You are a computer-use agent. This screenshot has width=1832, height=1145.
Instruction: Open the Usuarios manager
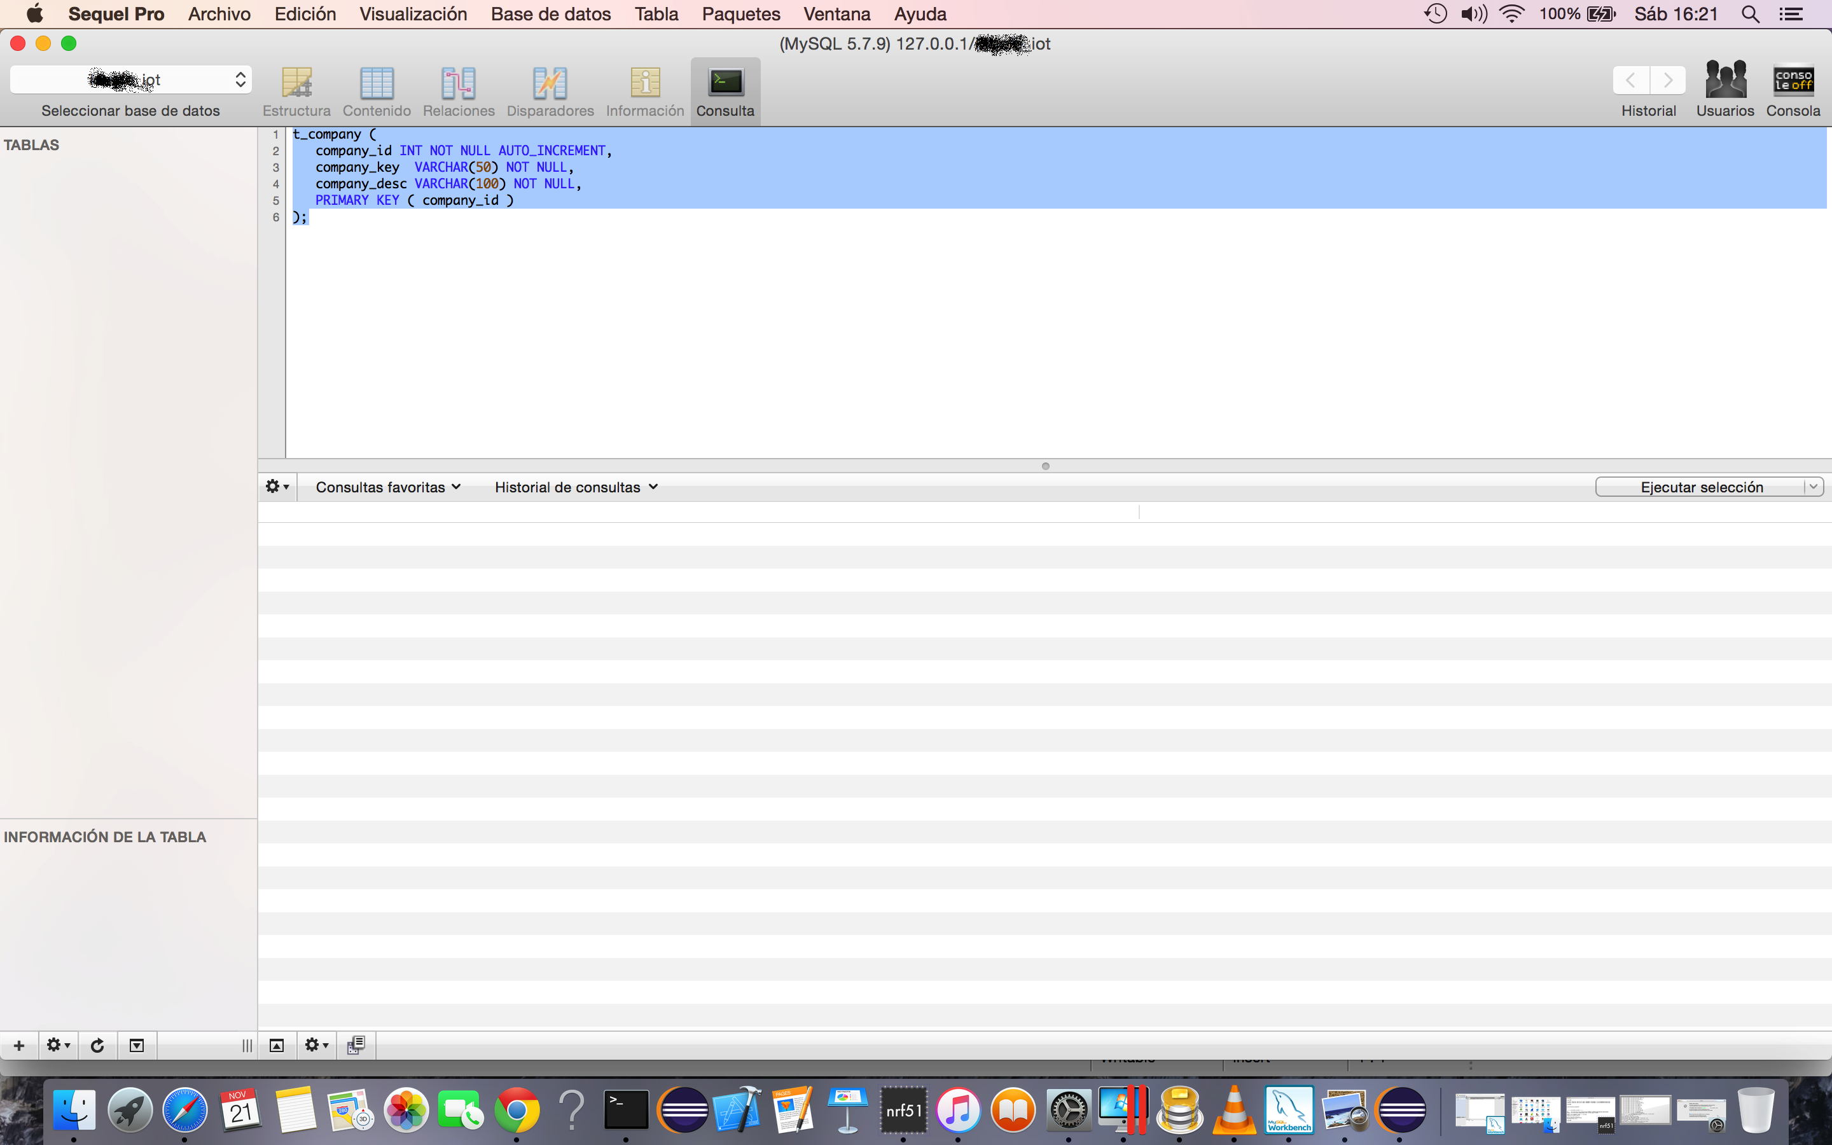(x=1725, y=89)
